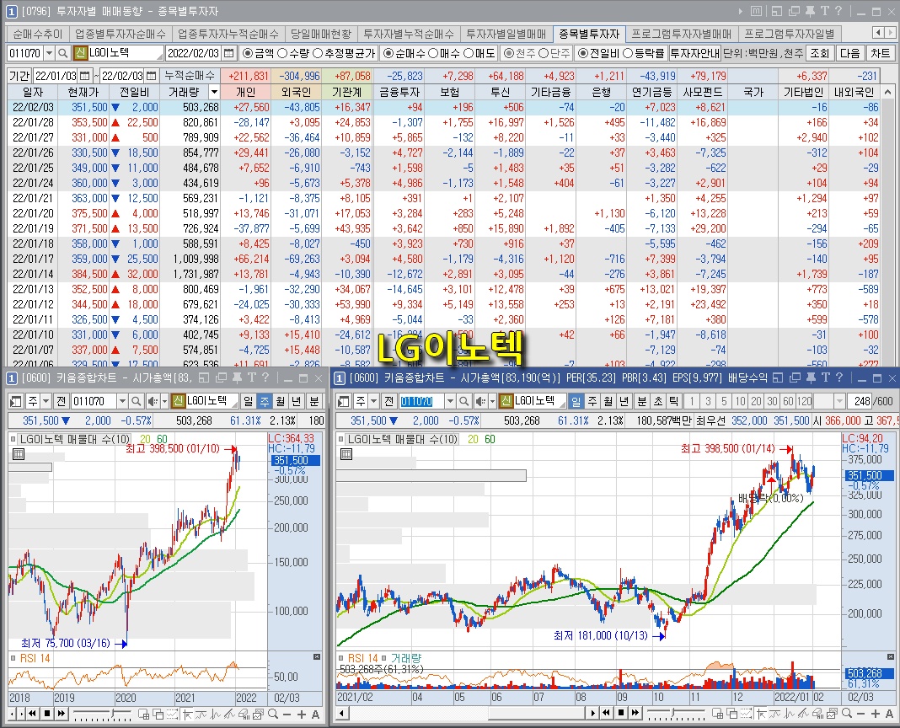Viewport: 900px width, 728px height.
Task: Select the 금액 radio button
Action: click(248, 53)
